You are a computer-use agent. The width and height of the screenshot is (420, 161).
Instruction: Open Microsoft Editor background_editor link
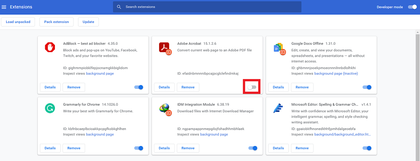pyautogui.click(x=342, y=134)
